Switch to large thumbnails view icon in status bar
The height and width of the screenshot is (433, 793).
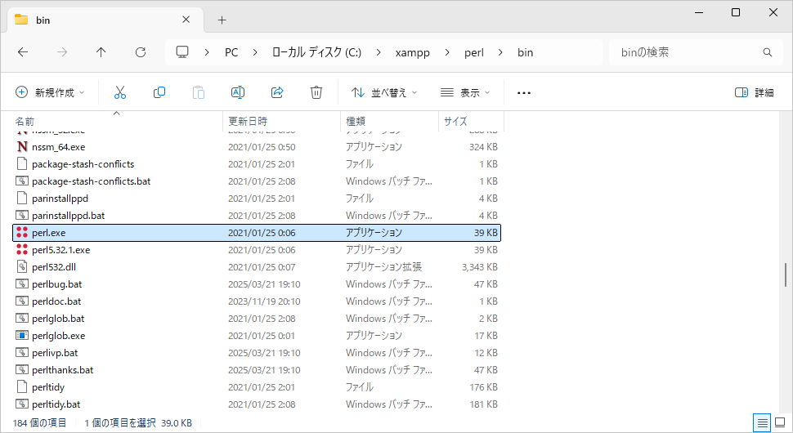click(x=781, y=422)
